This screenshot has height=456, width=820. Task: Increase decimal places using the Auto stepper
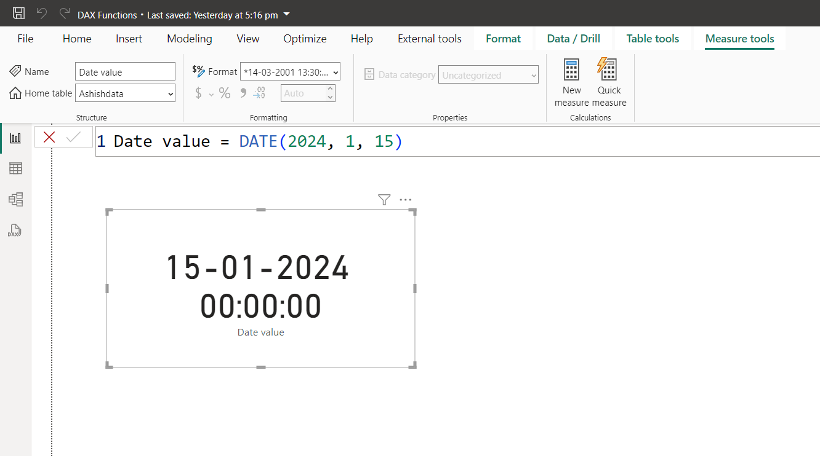pyautogui.click(x=330, y=89)
